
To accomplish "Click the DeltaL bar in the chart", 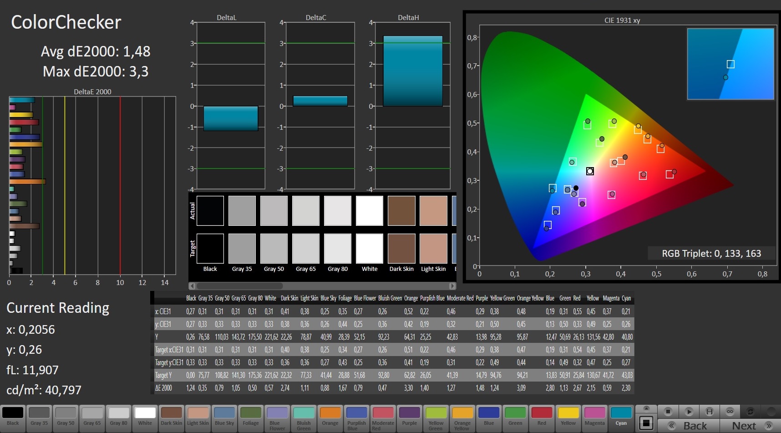I will (x=231, y=118).
